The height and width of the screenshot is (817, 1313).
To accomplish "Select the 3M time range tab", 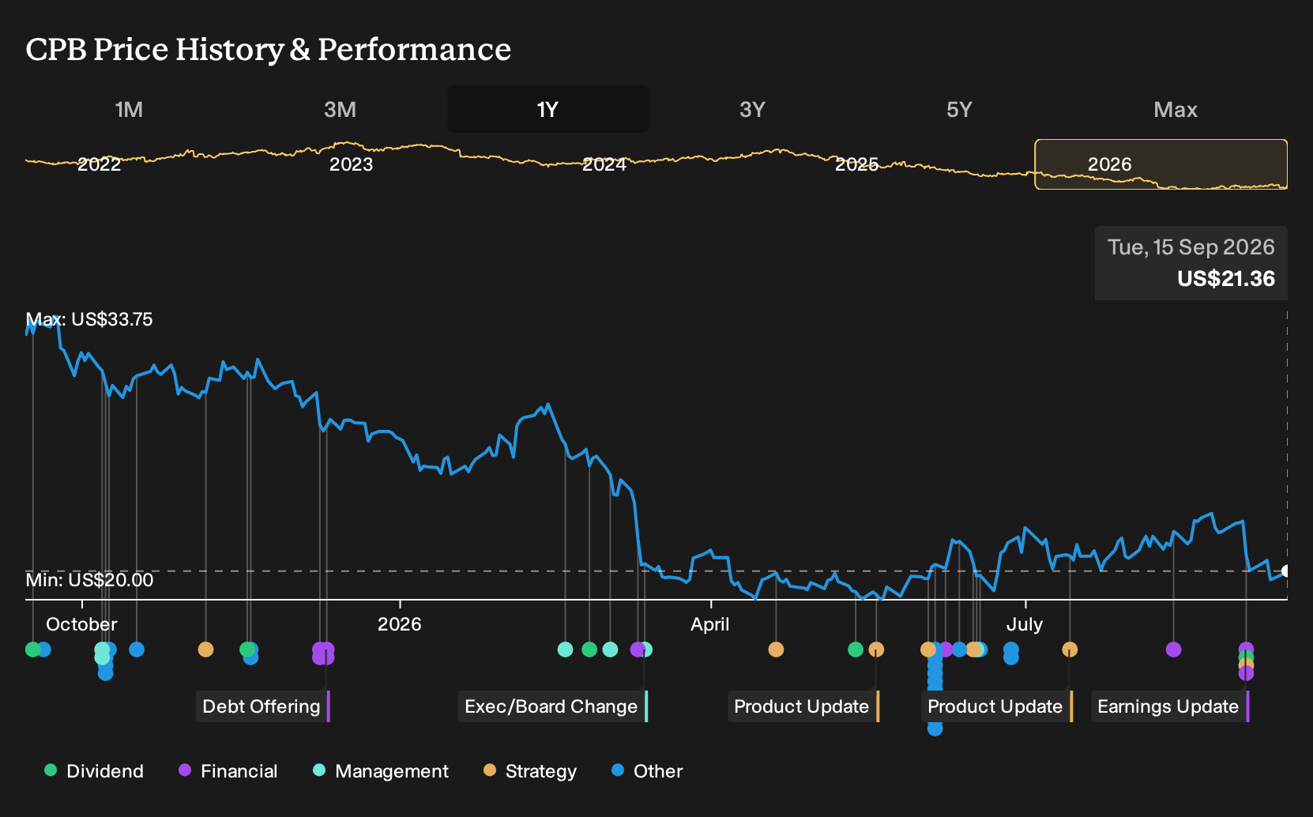I will click(340, 109).
